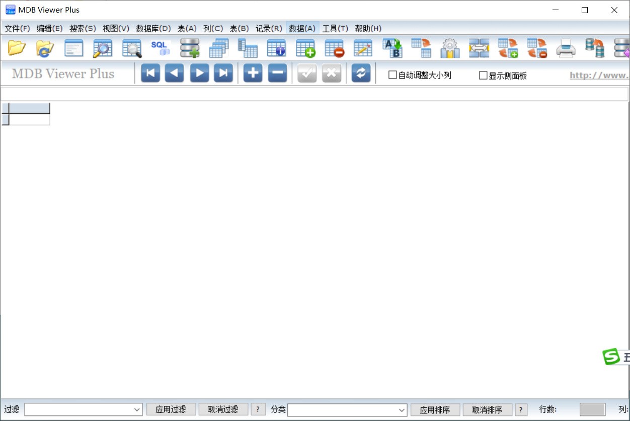Screen dimensions: 630x421
Task: Click the gear settings icon
Action: coord(450,48)
